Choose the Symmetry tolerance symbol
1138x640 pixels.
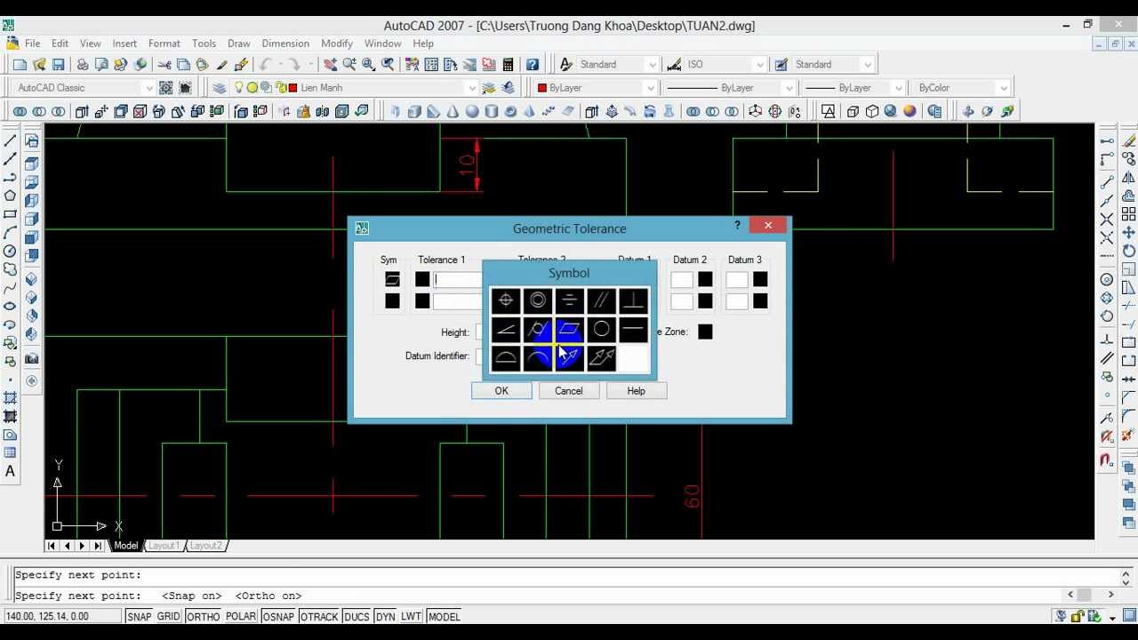click(570, 300)
